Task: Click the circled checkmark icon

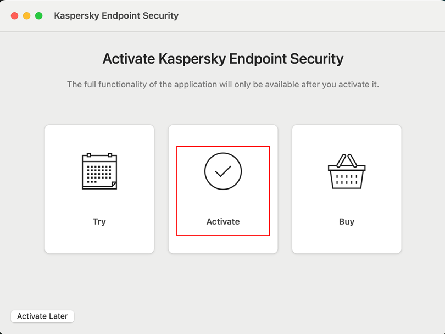Action: pos(223,171)
